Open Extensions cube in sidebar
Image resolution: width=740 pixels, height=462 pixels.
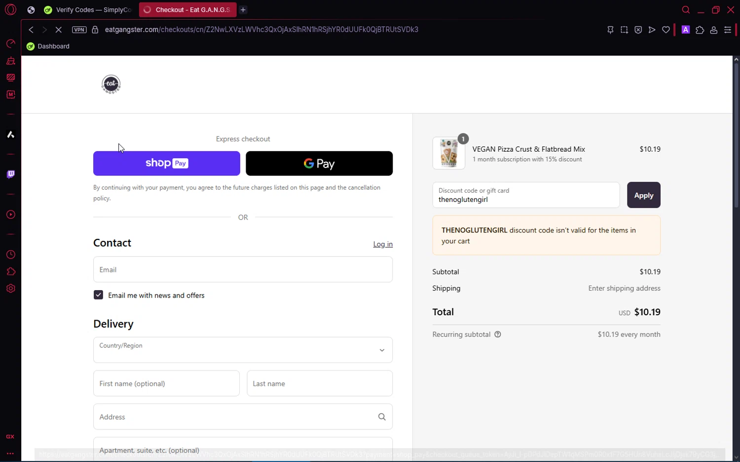tap(10, 271)
